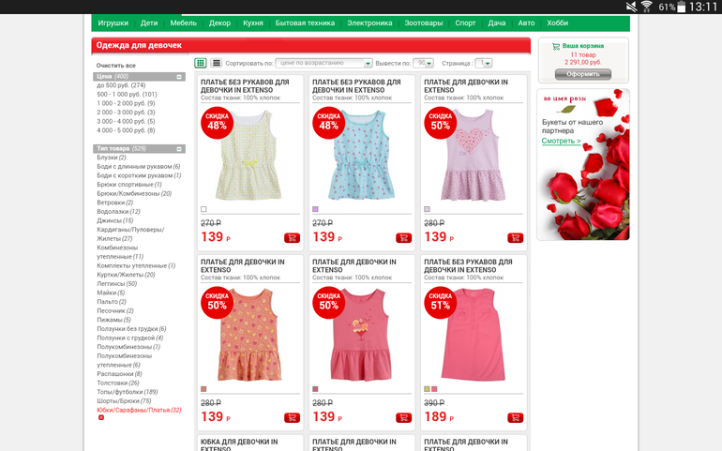Collapse the Тип товара filter section
This screenshot has width=722, height=451.
pyautogui.click(x=179, y=149)
